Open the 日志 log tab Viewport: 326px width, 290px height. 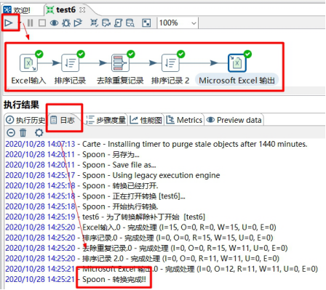tap(63, 120)
